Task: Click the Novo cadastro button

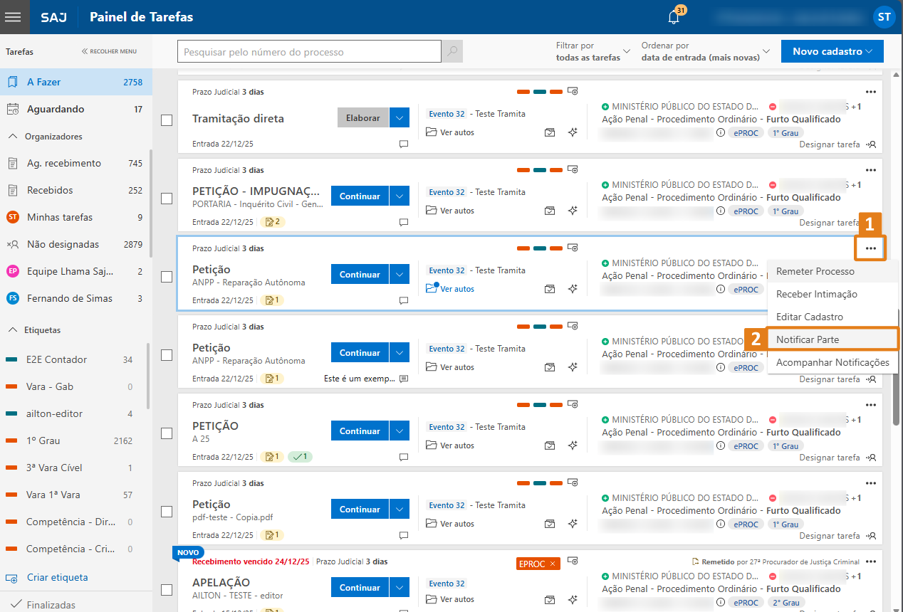Action: 832,51
